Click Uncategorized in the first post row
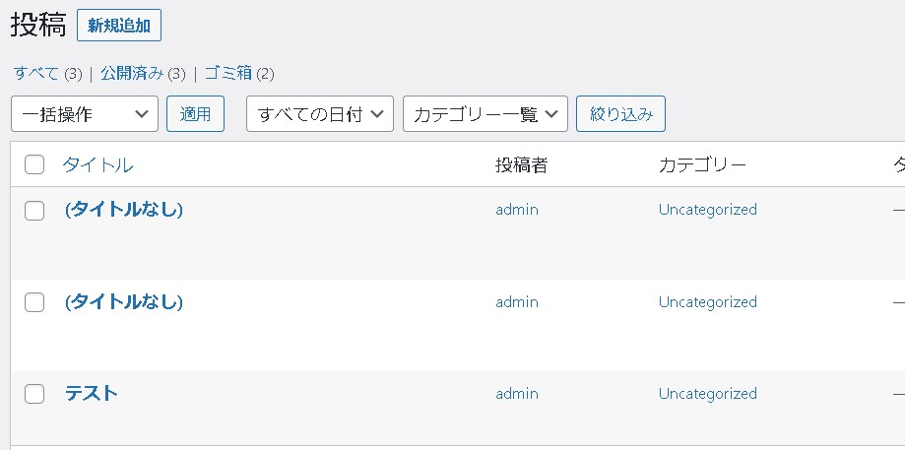 [707, 209]
